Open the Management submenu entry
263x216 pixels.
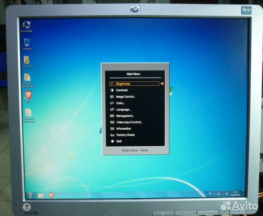[x=125, y=116]
